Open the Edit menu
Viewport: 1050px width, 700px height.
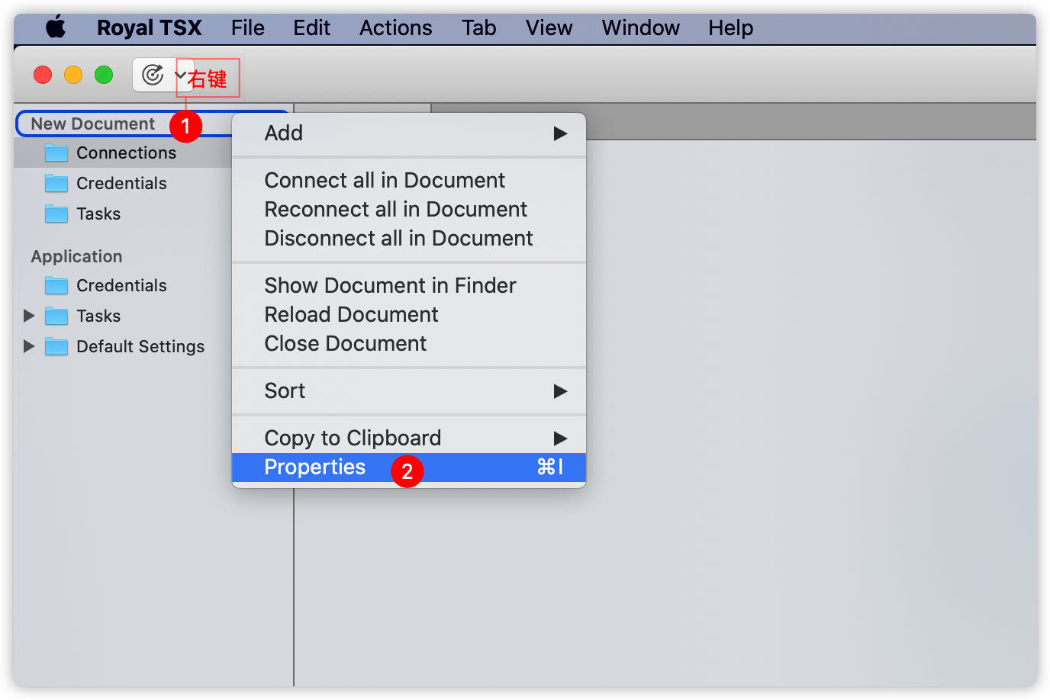coord(311,28)
